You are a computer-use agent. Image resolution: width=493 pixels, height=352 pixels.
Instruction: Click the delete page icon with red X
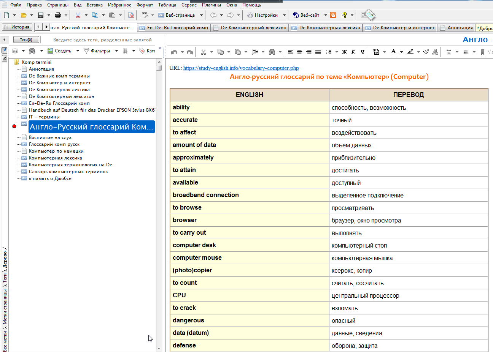(x=131, y=15)
